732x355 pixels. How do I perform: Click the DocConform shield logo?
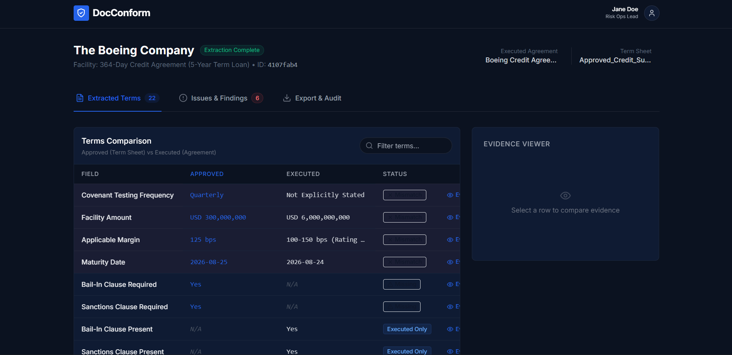click(81, 13)
